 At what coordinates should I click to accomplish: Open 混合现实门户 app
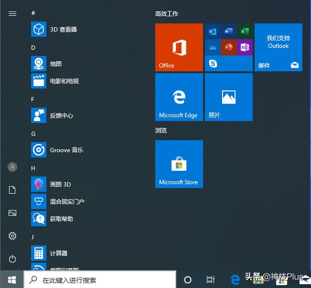pyautogui.click(x=58, y=201)
